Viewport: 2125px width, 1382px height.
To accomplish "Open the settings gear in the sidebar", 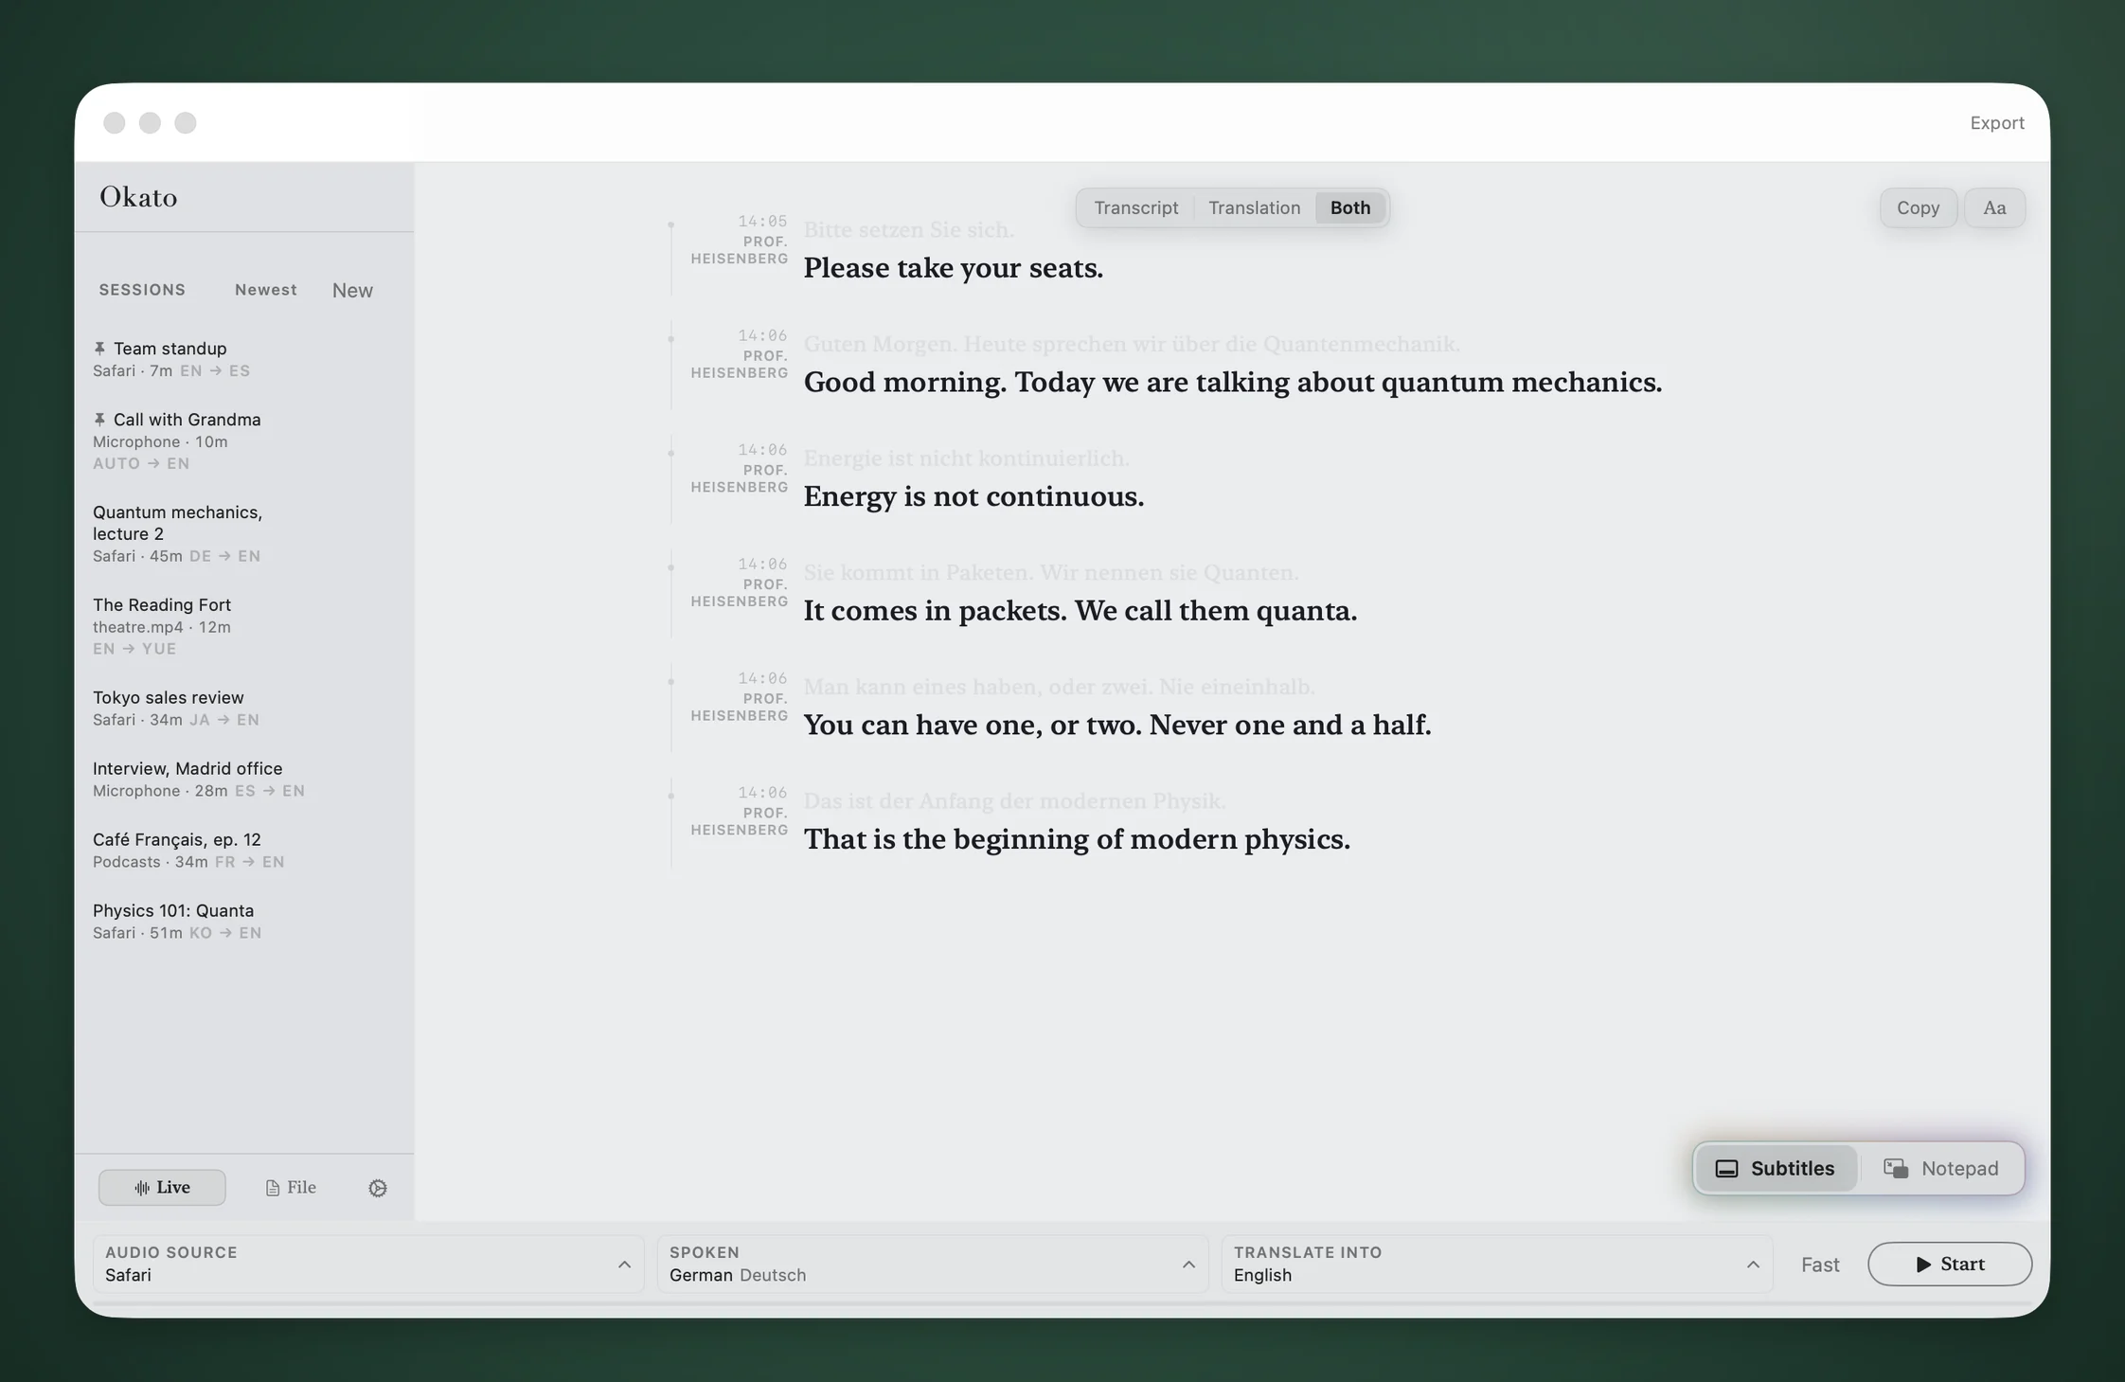I will point(378,1188).
